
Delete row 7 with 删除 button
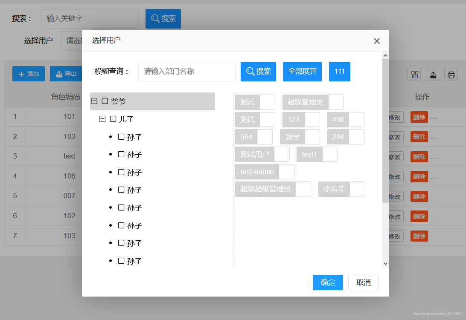[x=419, y=236]
